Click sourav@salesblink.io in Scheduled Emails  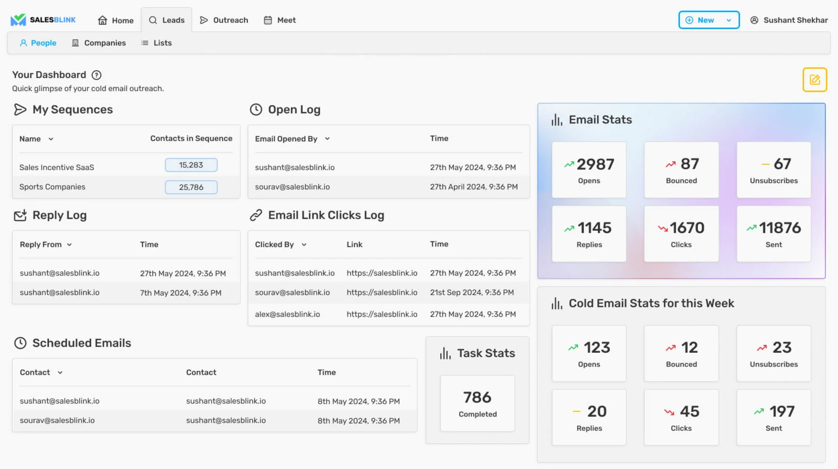point(57,420)
